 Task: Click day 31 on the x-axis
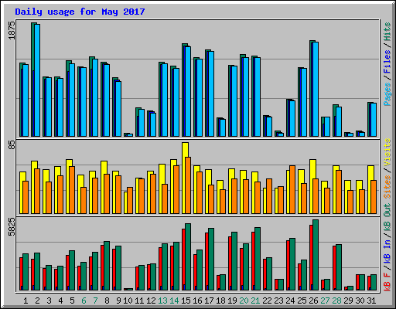click(x=371, y=301)
